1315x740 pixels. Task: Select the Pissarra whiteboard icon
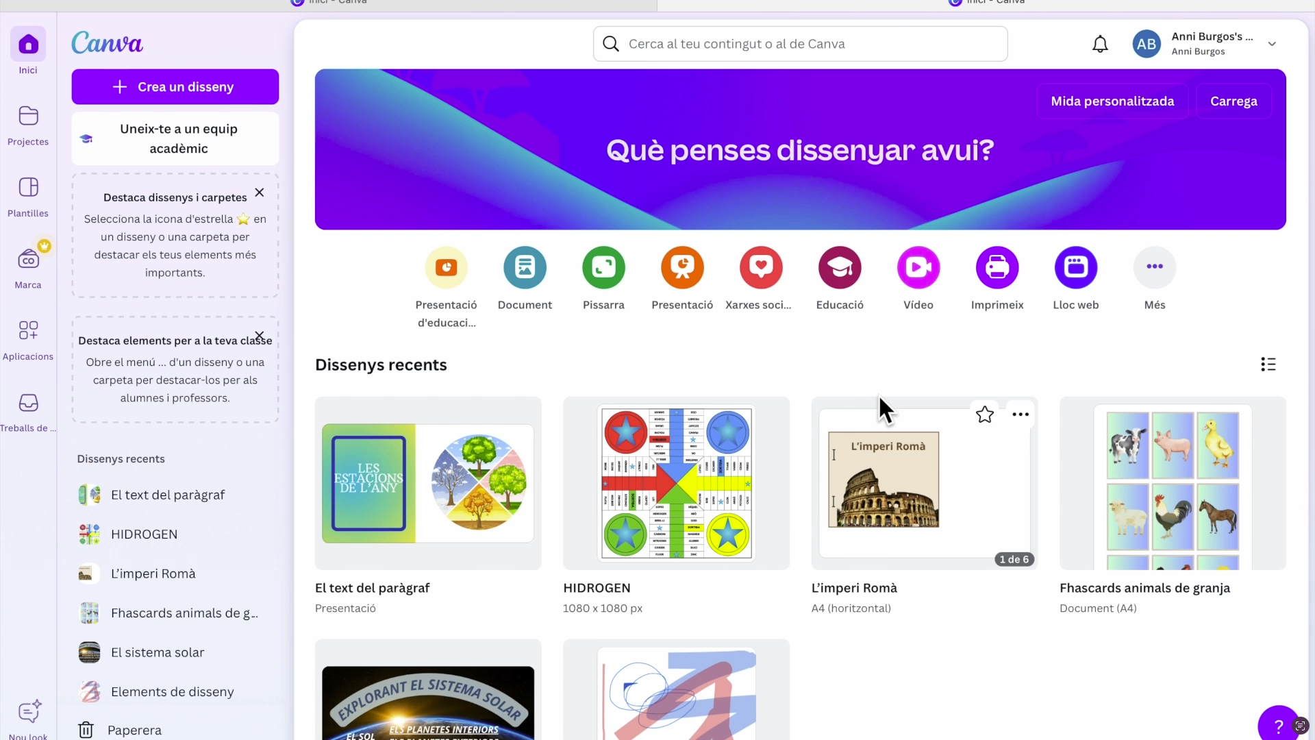[603, 268]
